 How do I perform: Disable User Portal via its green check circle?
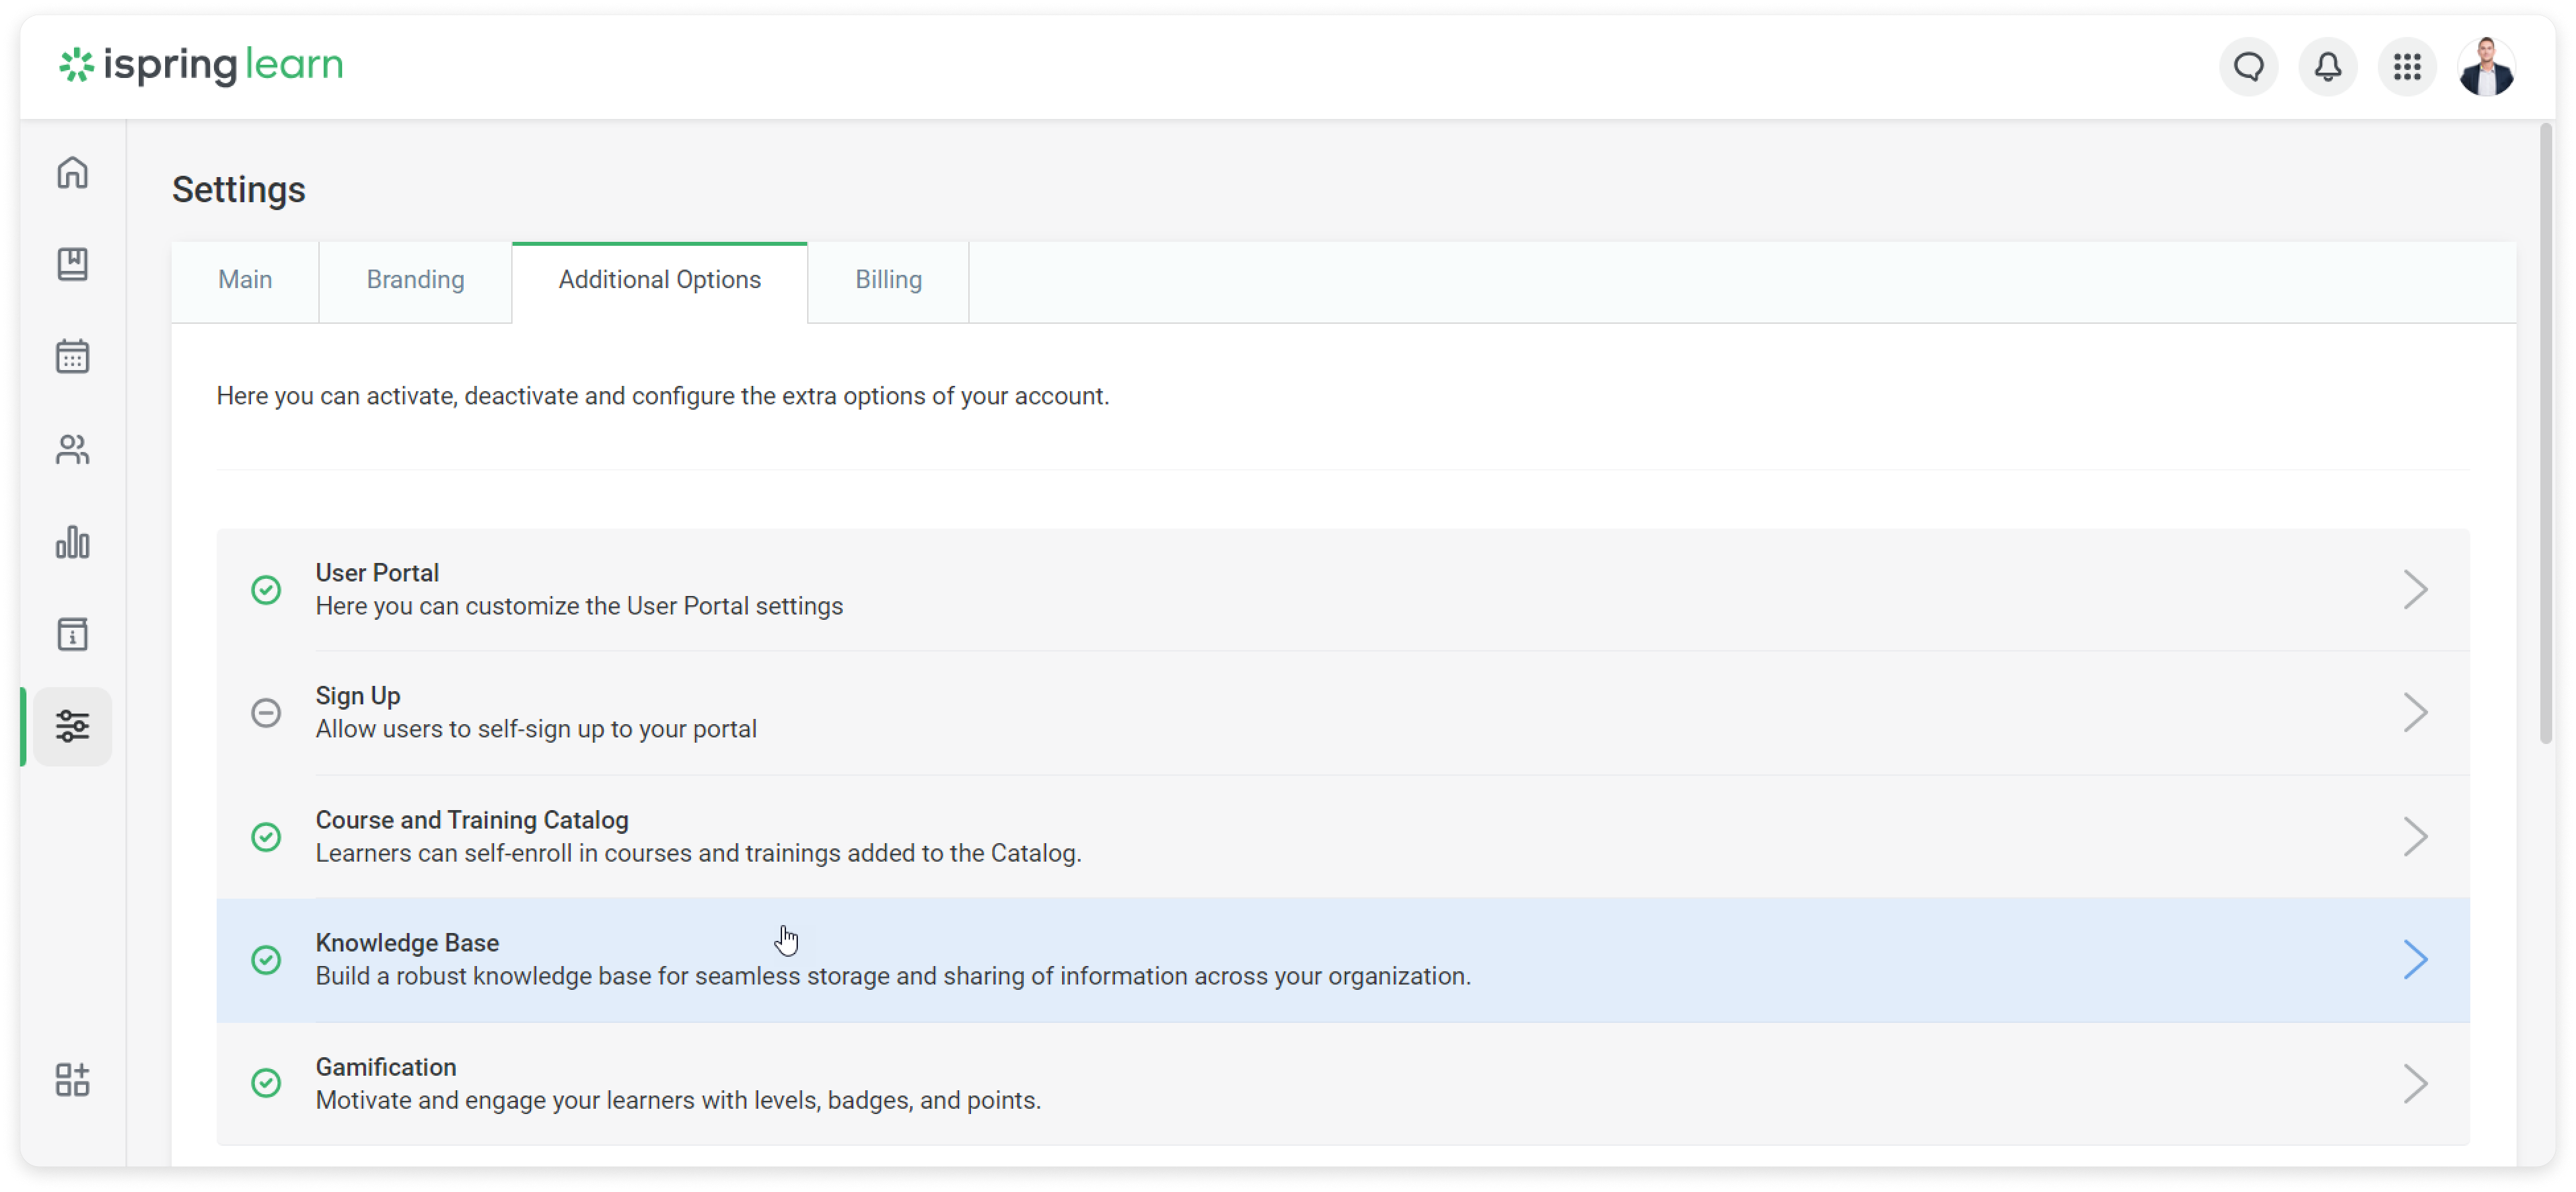tap(266, 590)
